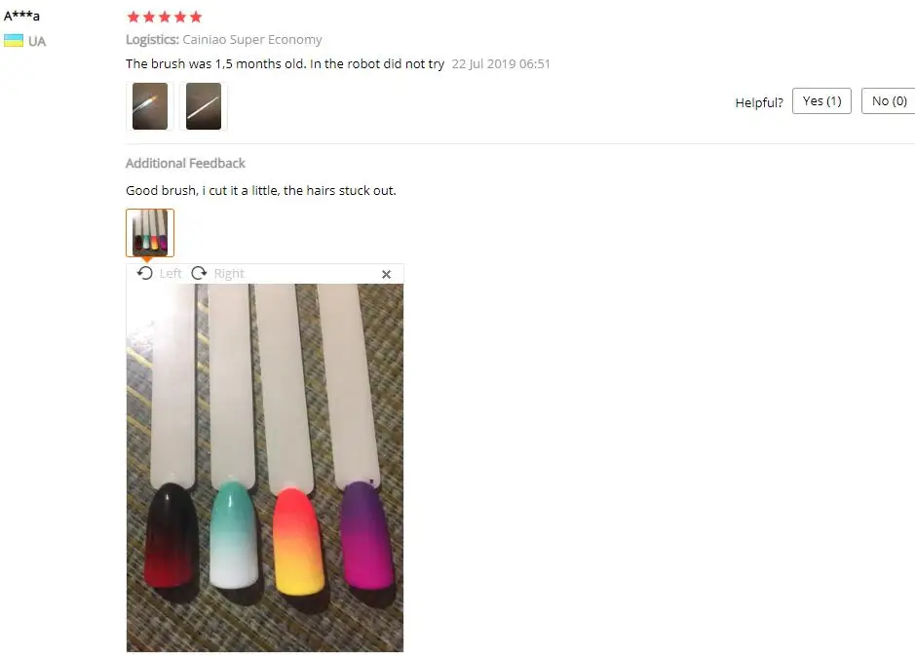Click the middle rating star
Screen dimensions: 915x657
[165, 17]
